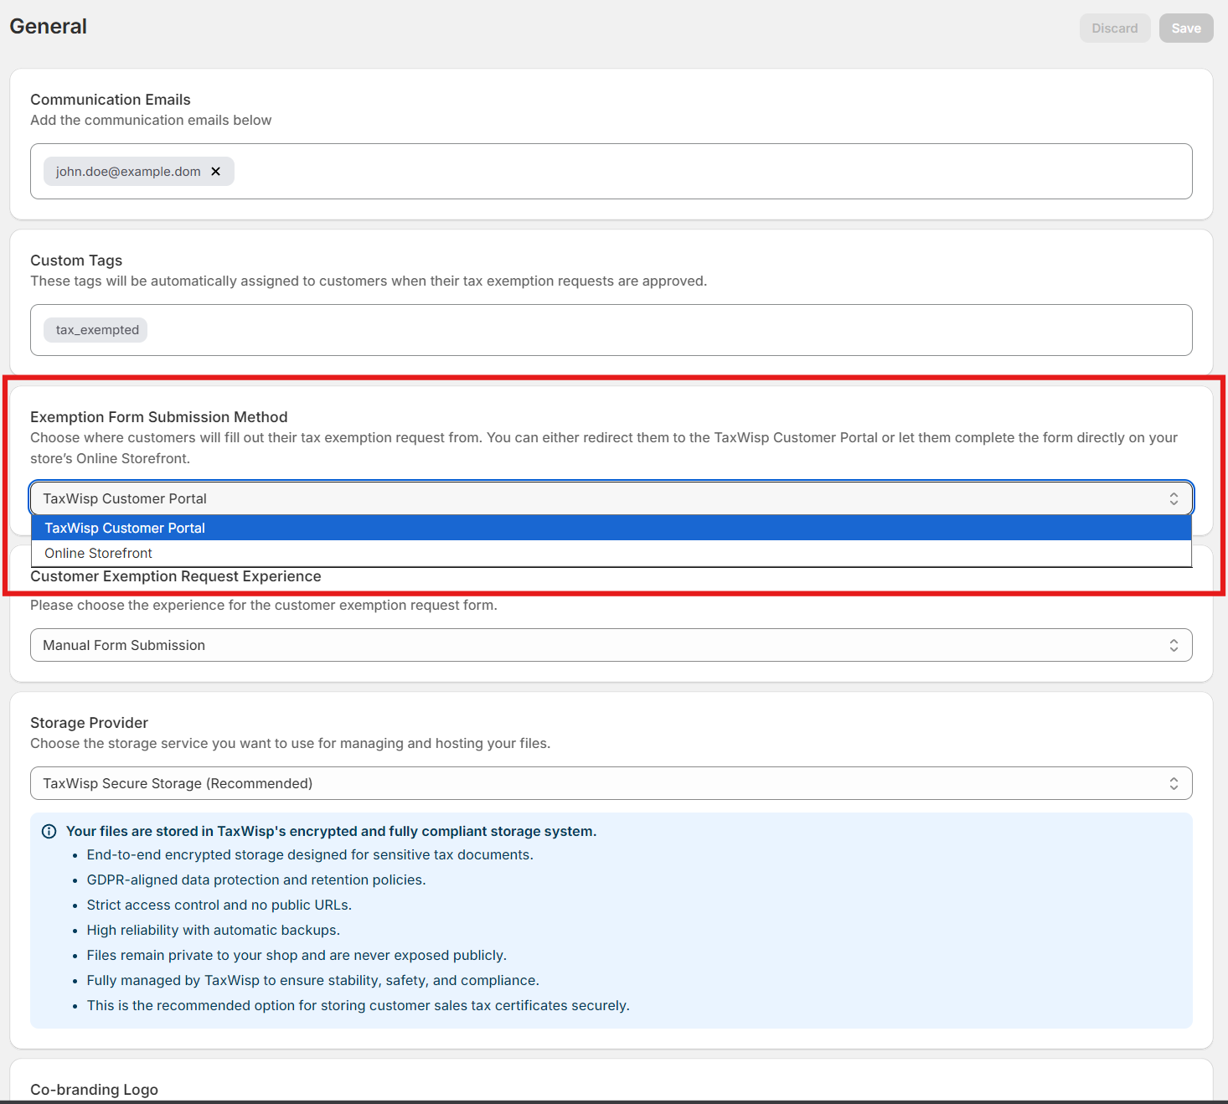This screenshot has width=1228, height=1104.
Task: Click the 'End-to-end encrypted storage' bullet
Action: point(310,855)
